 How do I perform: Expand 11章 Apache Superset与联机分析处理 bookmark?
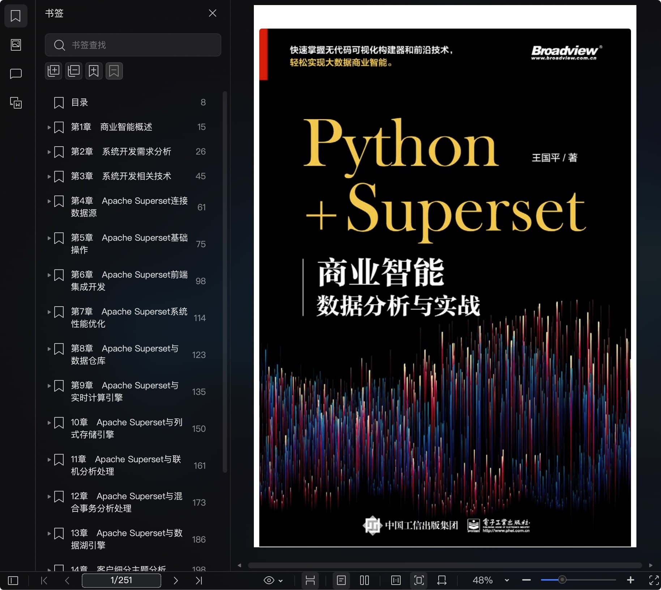(x=49, y=459)
